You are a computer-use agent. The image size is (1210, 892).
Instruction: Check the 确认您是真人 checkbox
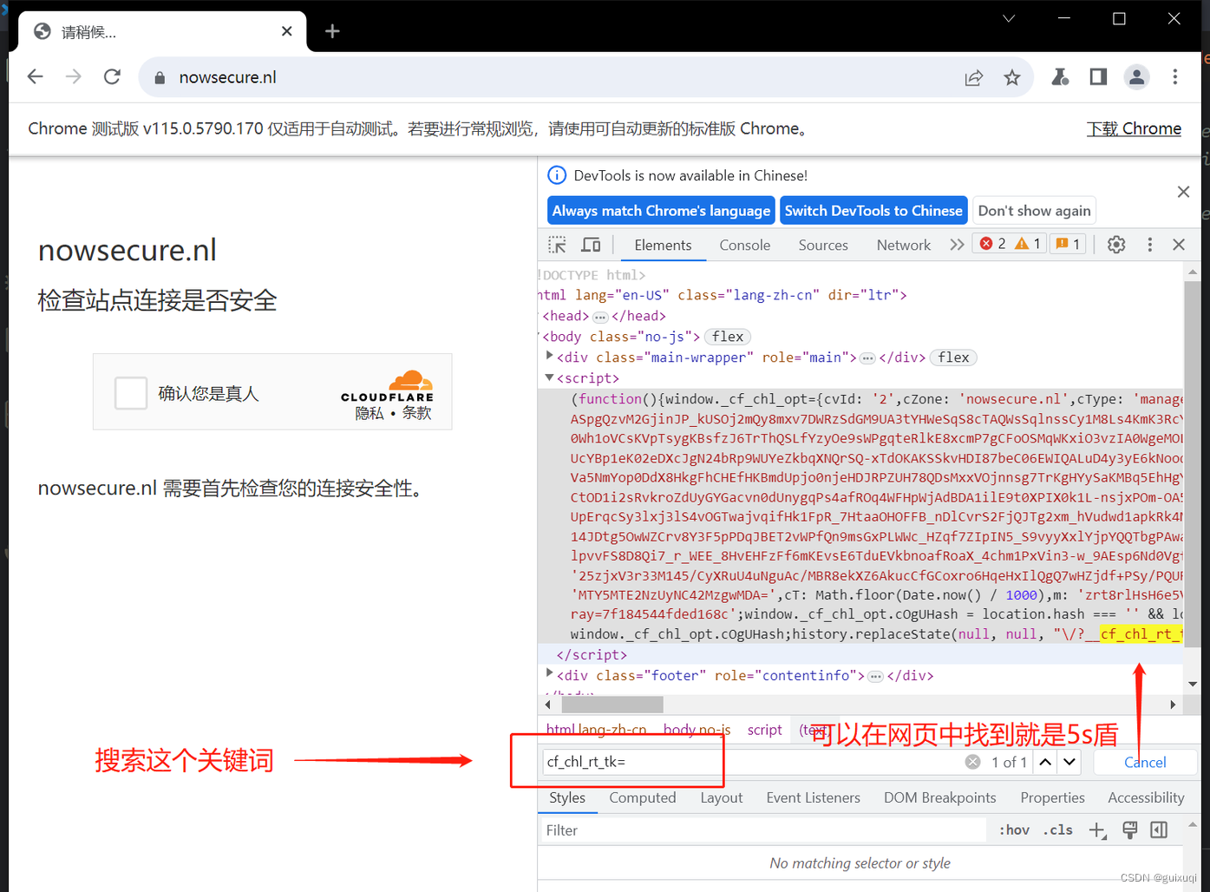(x=131, y=393)
